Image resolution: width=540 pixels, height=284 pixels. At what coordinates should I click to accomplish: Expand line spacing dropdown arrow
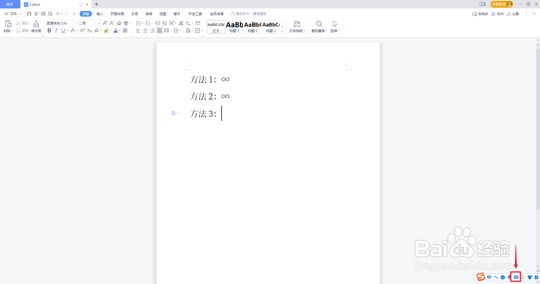coord(180,31)
